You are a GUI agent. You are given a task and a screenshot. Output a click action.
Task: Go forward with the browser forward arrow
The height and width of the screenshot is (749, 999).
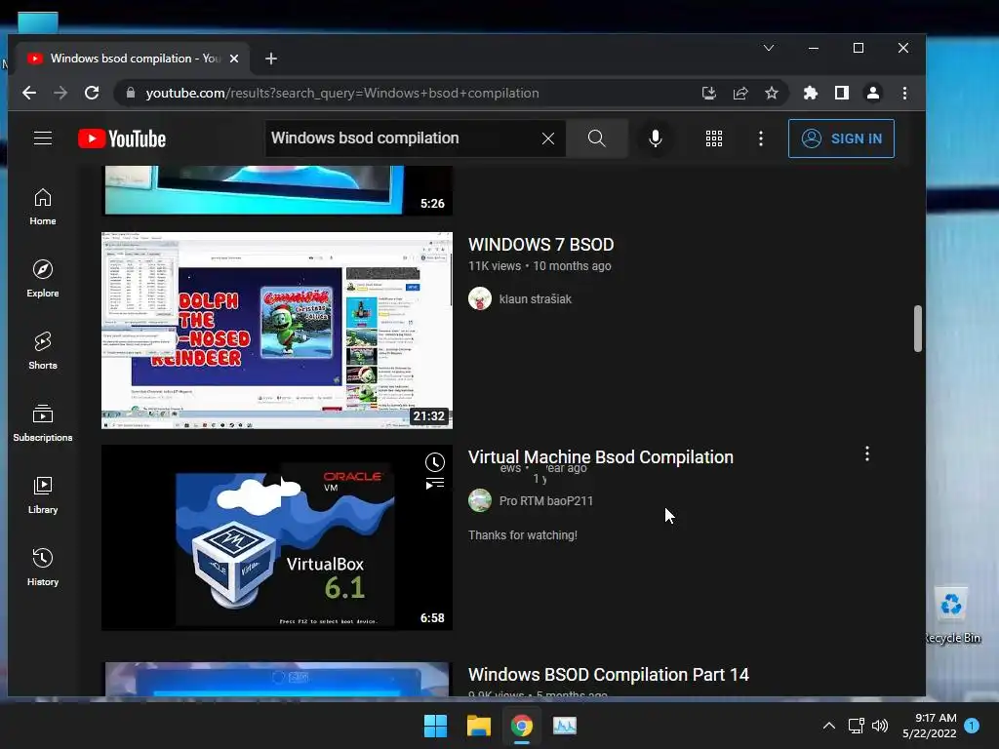click(60, 93)
